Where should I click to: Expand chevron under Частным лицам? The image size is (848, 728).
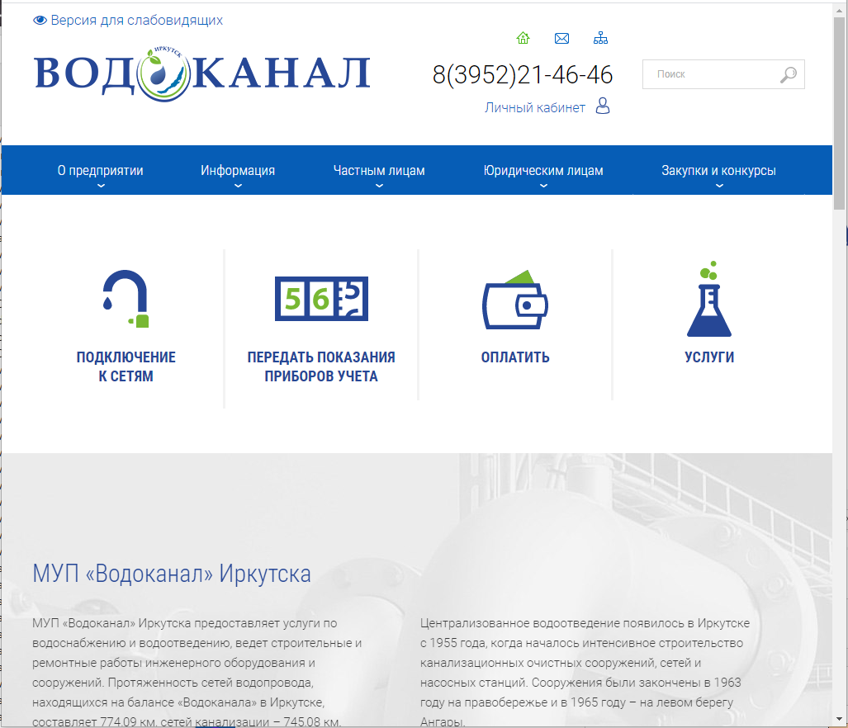point(379,186)
